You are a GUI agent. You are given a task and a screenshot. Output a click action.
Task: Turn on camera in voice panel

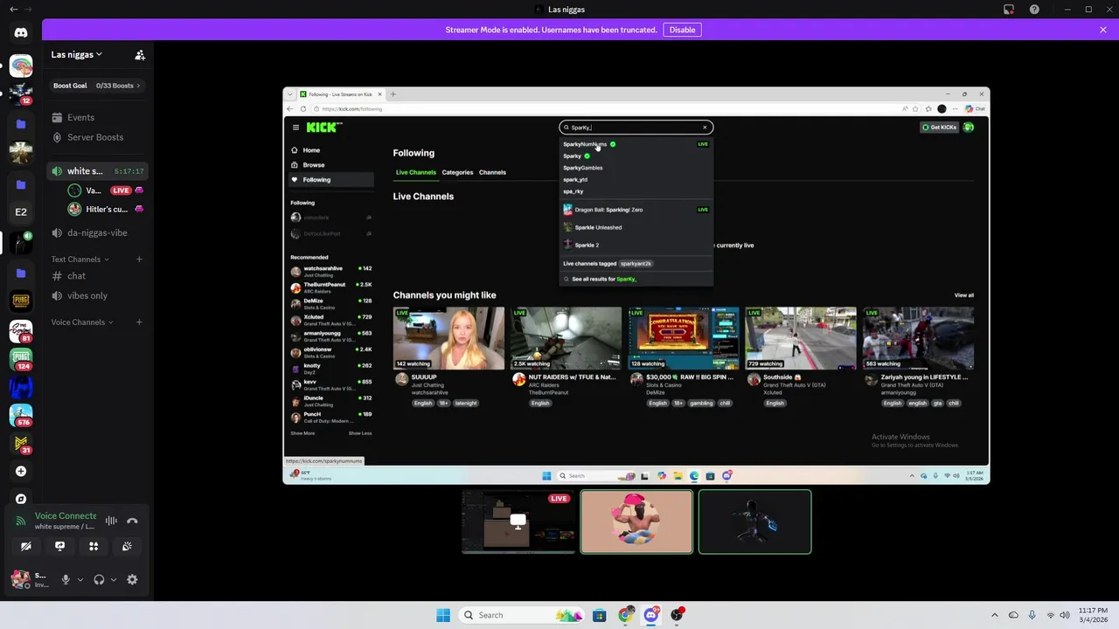click(x=26, y=546)
